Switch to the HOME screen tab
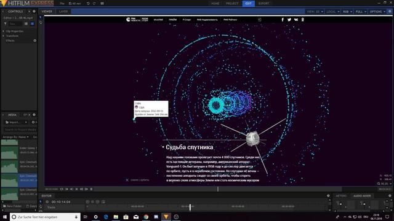Viewport: 394px width, 221px height. click(x=215, y=4)
